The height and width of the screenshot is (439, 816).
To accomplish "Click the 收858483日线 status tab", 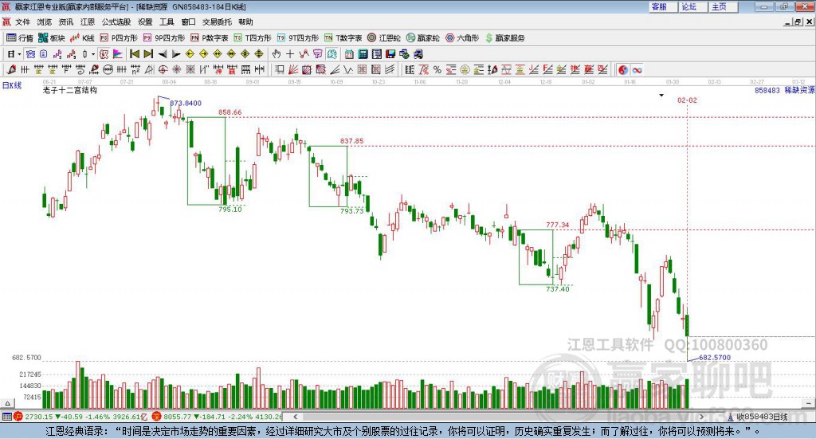I will [x=757, y=417].
